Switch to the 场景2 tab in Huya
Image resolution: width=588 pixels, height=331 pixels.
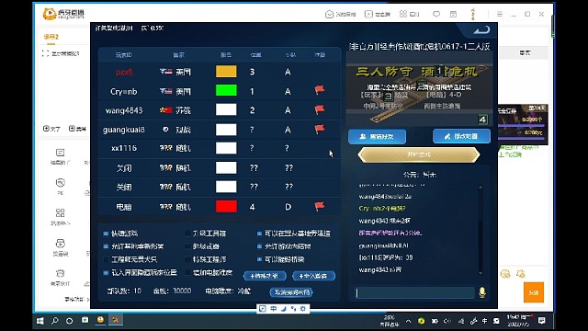(x=51, y=37)
